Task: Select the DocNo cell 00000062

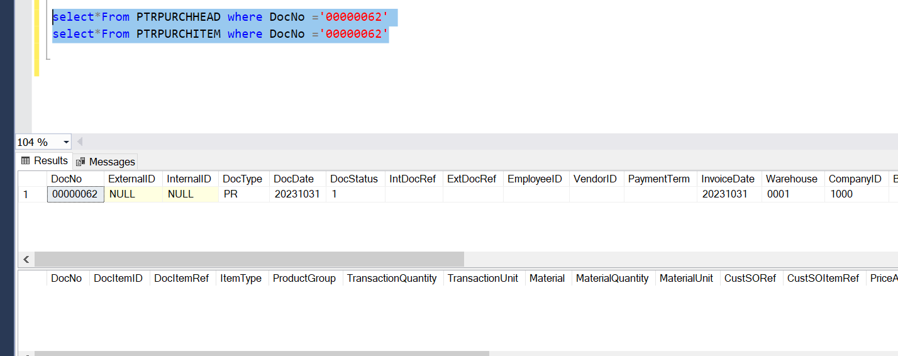Action: click(75, 194)
